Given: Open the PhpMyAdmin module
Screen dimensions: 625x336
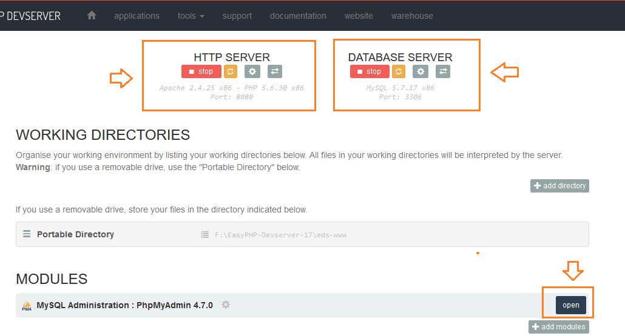Looking at the screenshot, I should pyautogui.click(x=571, y=305).
